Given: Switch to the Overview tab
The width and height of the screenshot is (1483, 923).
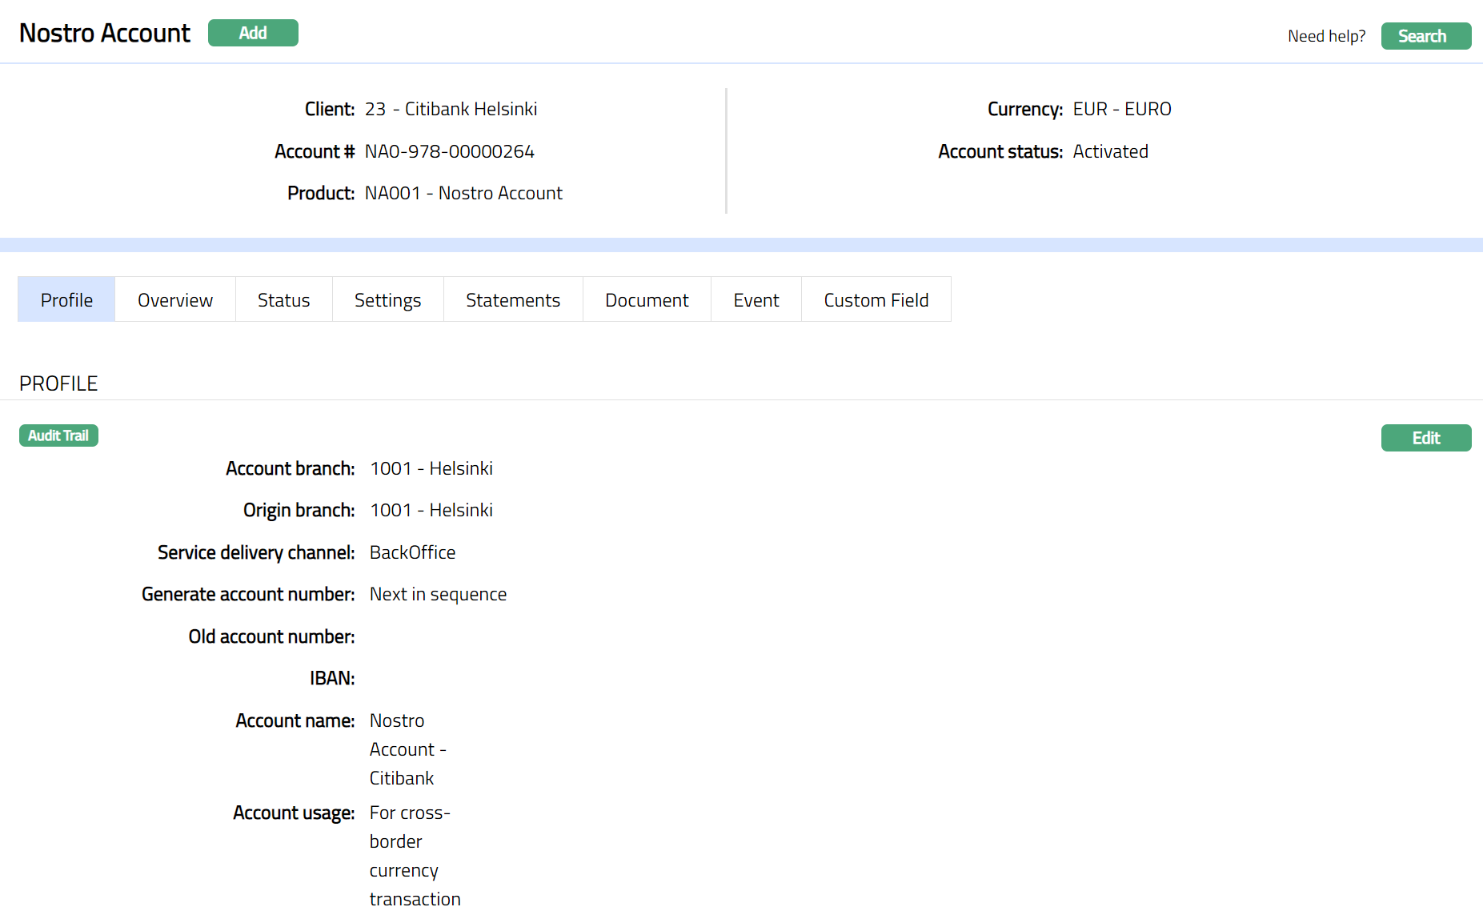Looking at the screenshot, I should pos(175,300).
